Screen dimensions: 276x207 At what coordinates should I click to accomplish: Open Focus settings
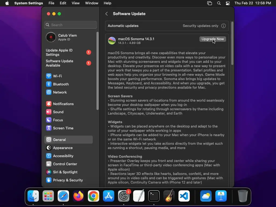[68, 120]
